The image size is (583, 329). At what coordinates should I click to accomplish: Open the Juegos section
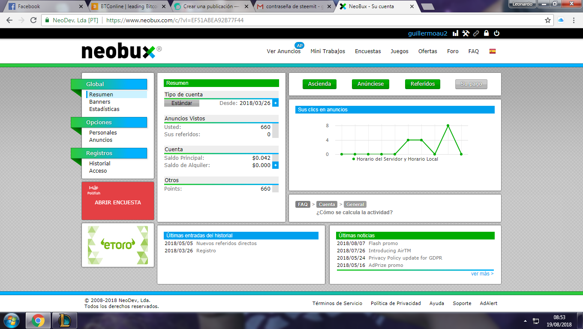(x=400, y=51)
